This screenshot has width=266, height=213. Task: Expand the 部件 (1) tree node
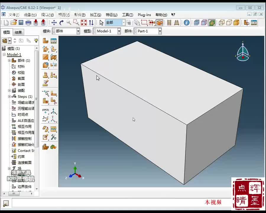9,60
